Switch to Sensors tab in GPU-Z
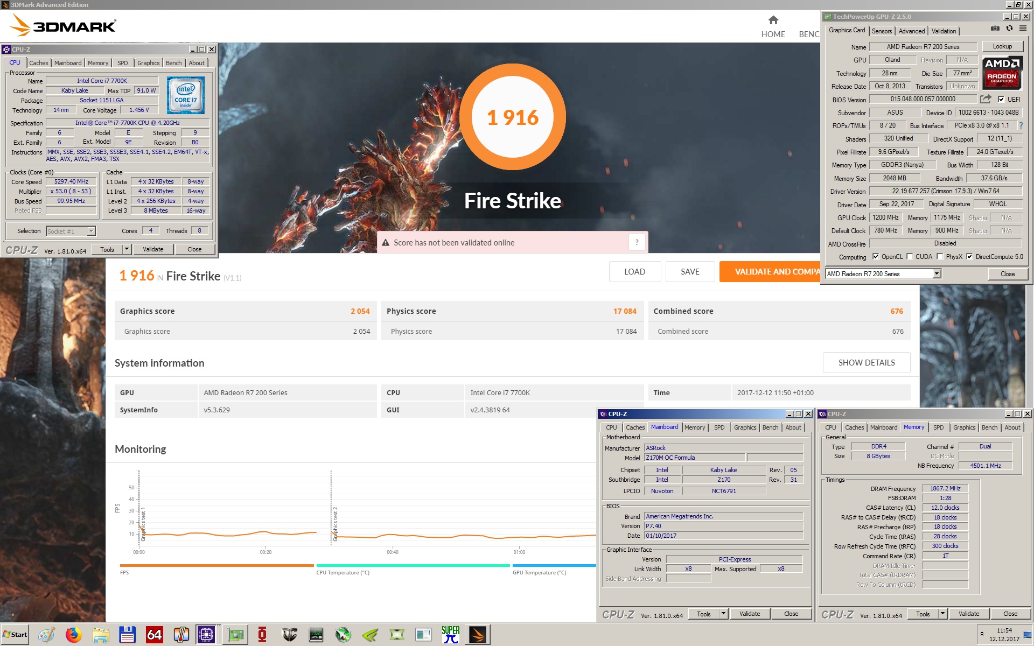The height and width of the screenshot is (646, 1034). [x=882, y=31]
